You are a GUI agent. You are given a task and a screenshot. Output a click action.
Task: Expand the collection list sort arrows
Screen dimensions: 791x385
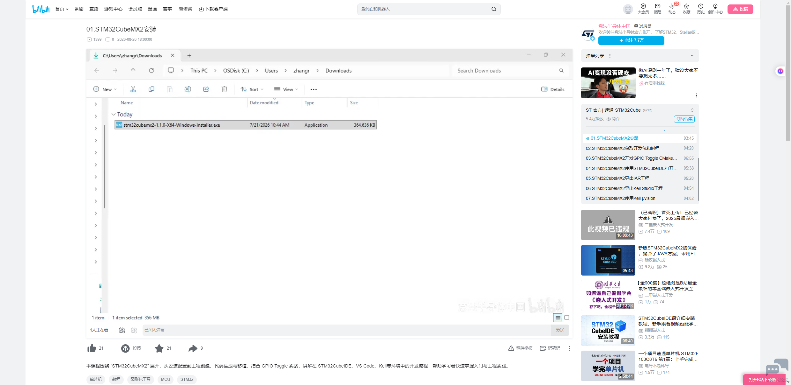(692, 110)
